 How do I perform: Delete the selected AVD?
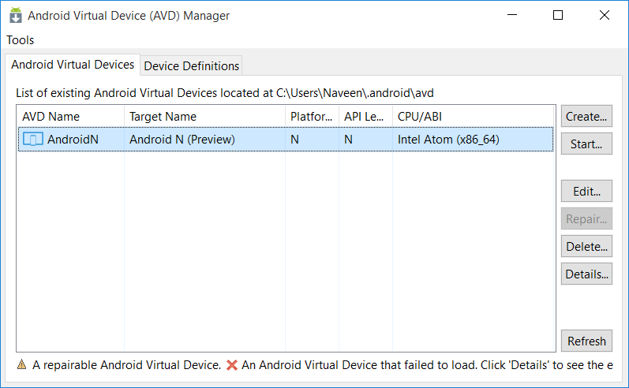point(586,247)
